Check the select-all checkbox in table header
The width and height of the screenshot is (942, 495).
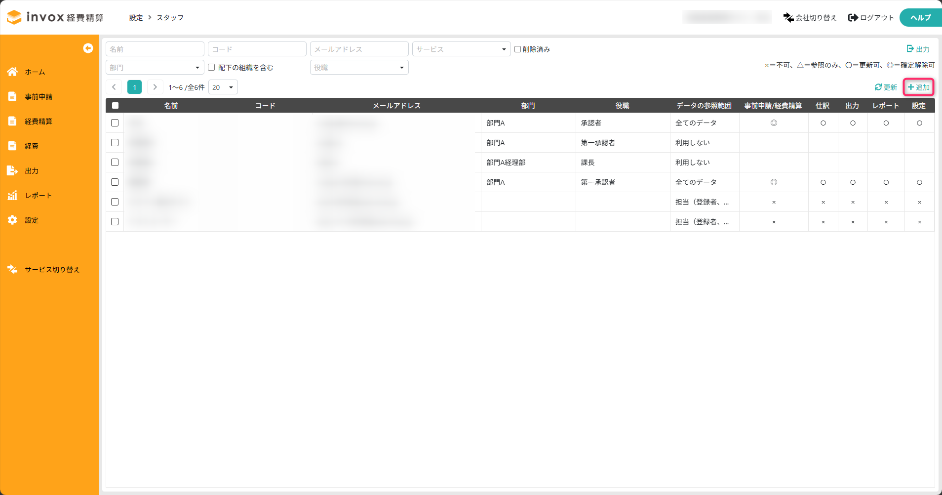click(x=115, y=105)
